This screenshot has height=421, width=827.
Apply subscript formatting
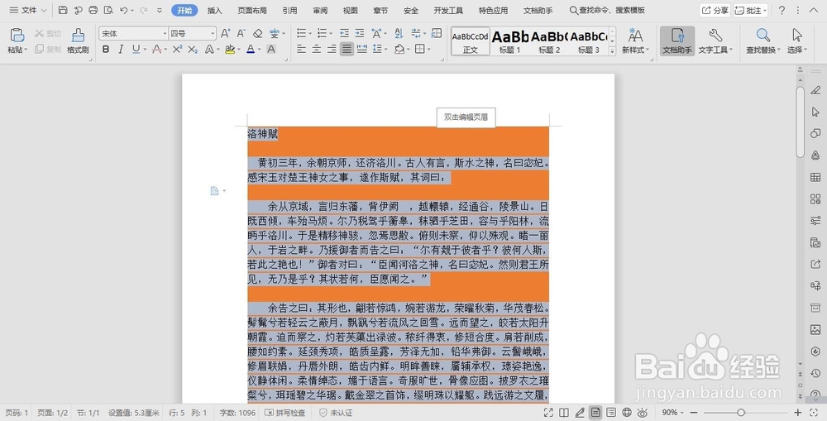click(x=193, y=49)
